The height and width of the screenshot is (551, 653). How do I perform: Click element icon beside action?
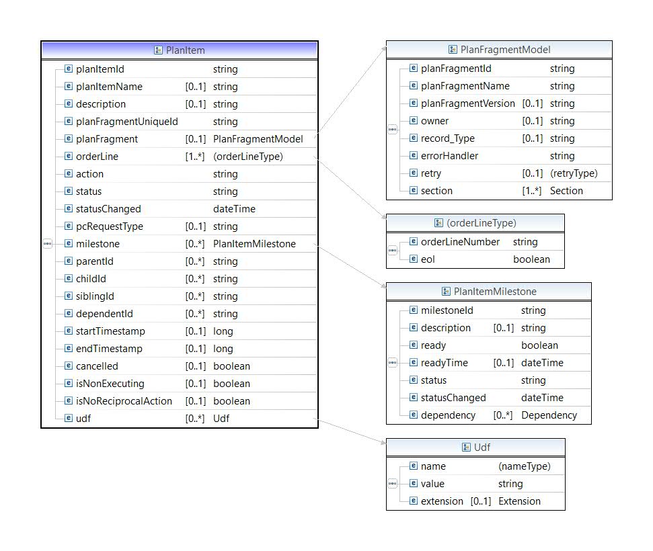tap(69, 173)
